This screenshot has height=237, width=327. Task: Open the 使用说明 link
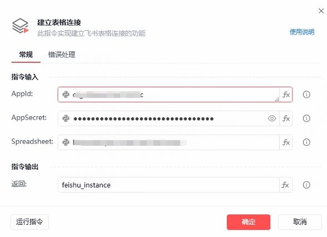[x=302, y=32]
